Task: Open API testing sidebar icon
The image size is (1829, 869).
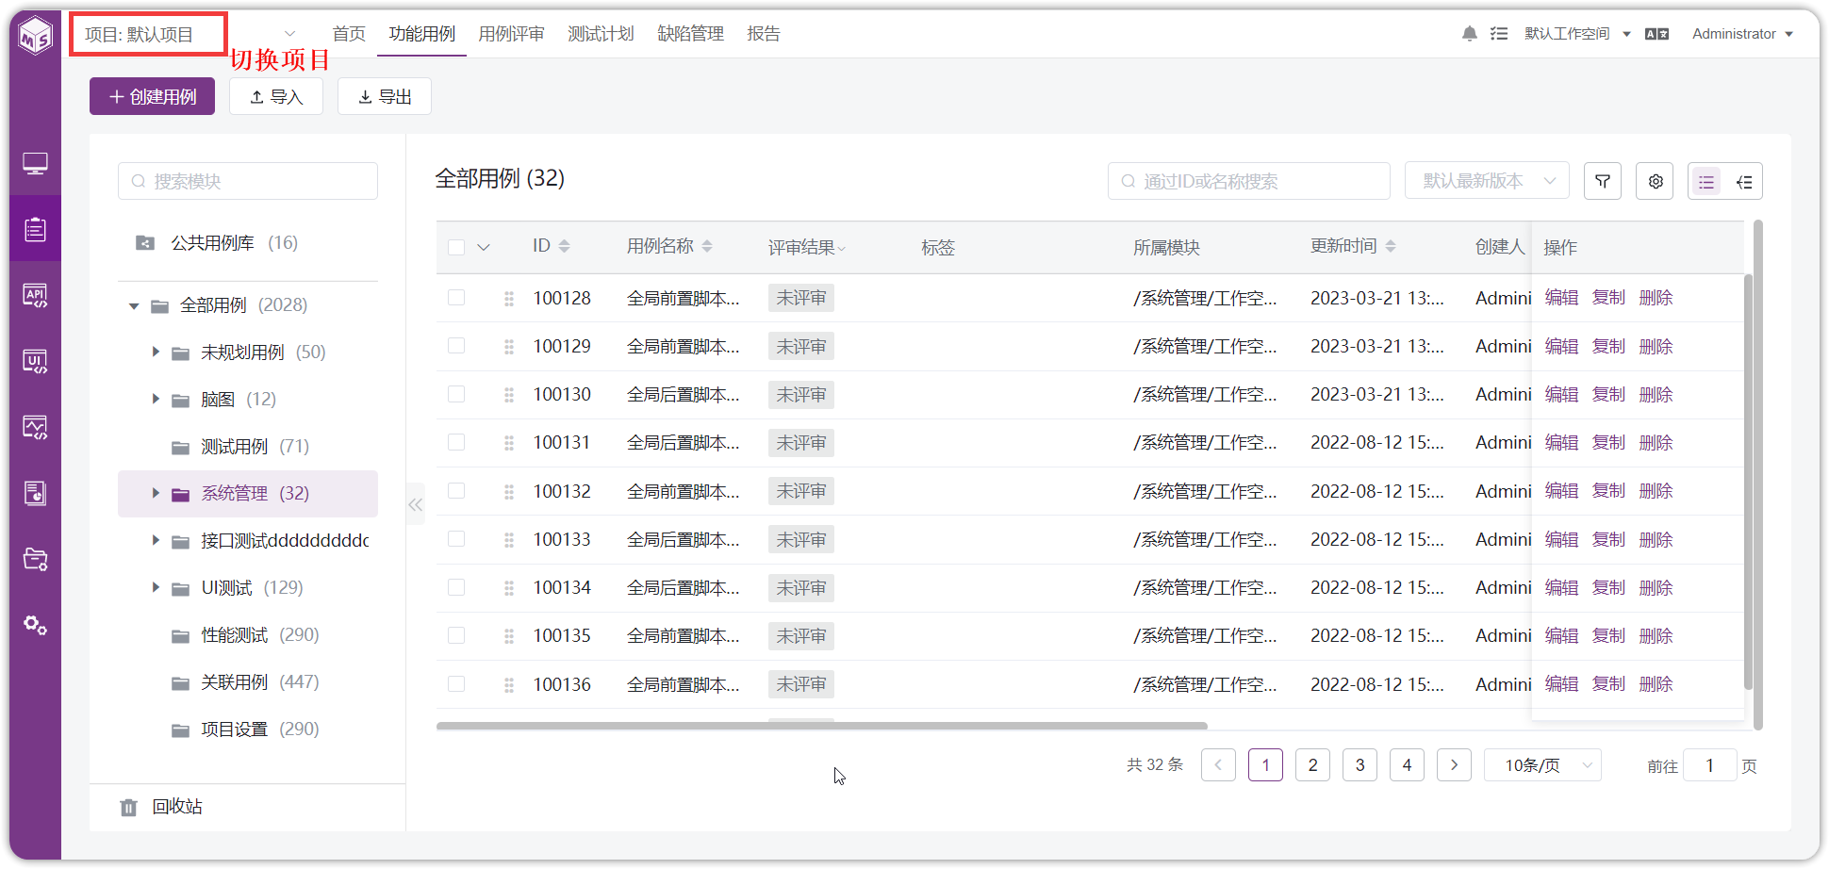Action: tap(35, 295)
